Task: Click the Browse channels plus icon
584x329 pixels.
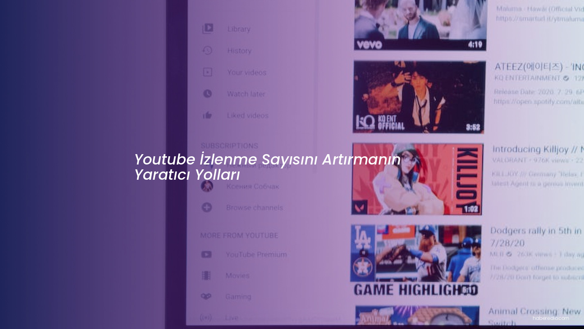Action: click(x=207, y=207)
